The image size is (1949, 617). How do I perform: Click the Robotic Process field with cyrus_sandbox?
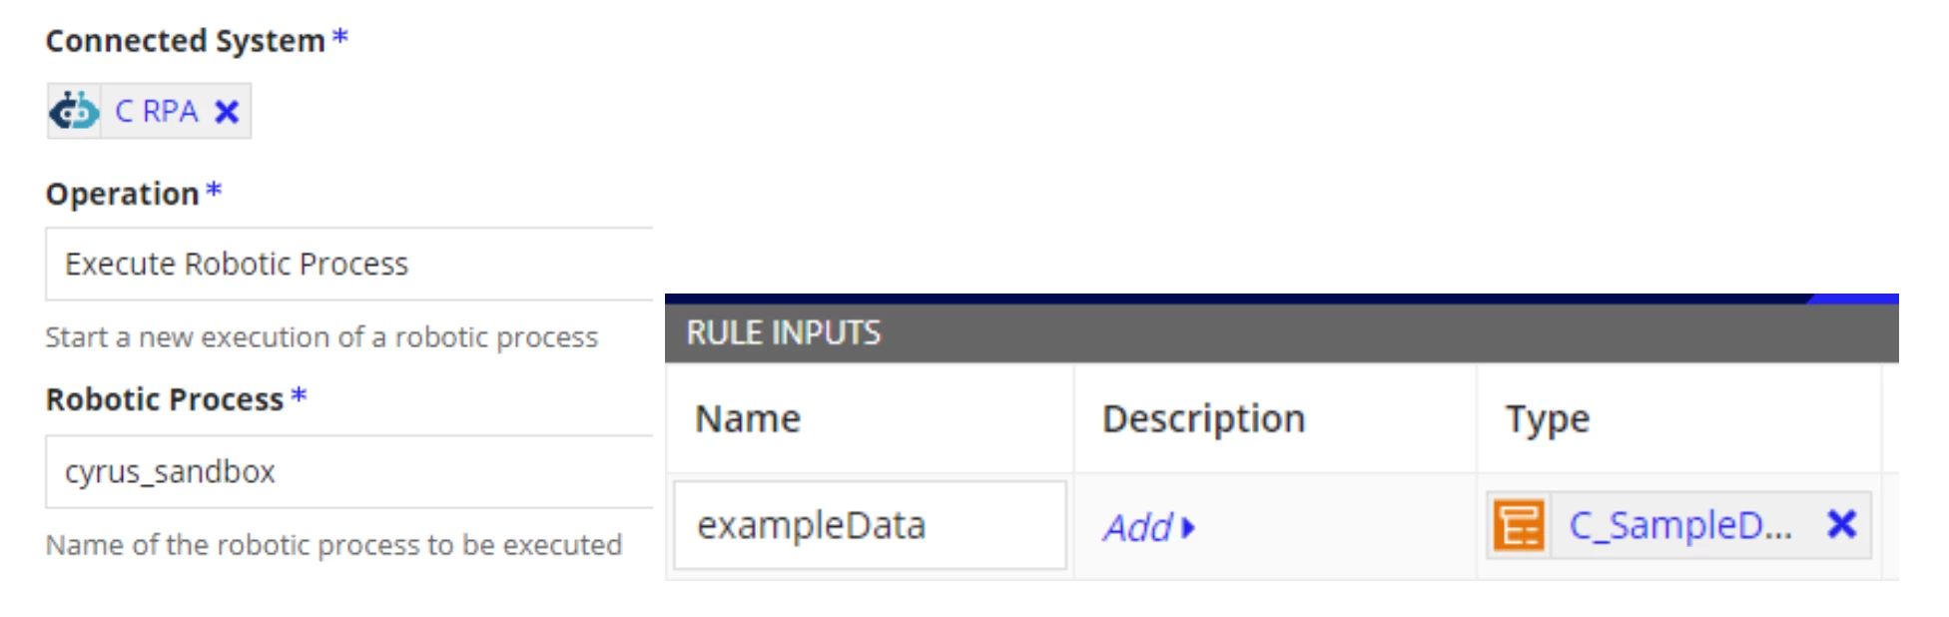pos(349,471)
